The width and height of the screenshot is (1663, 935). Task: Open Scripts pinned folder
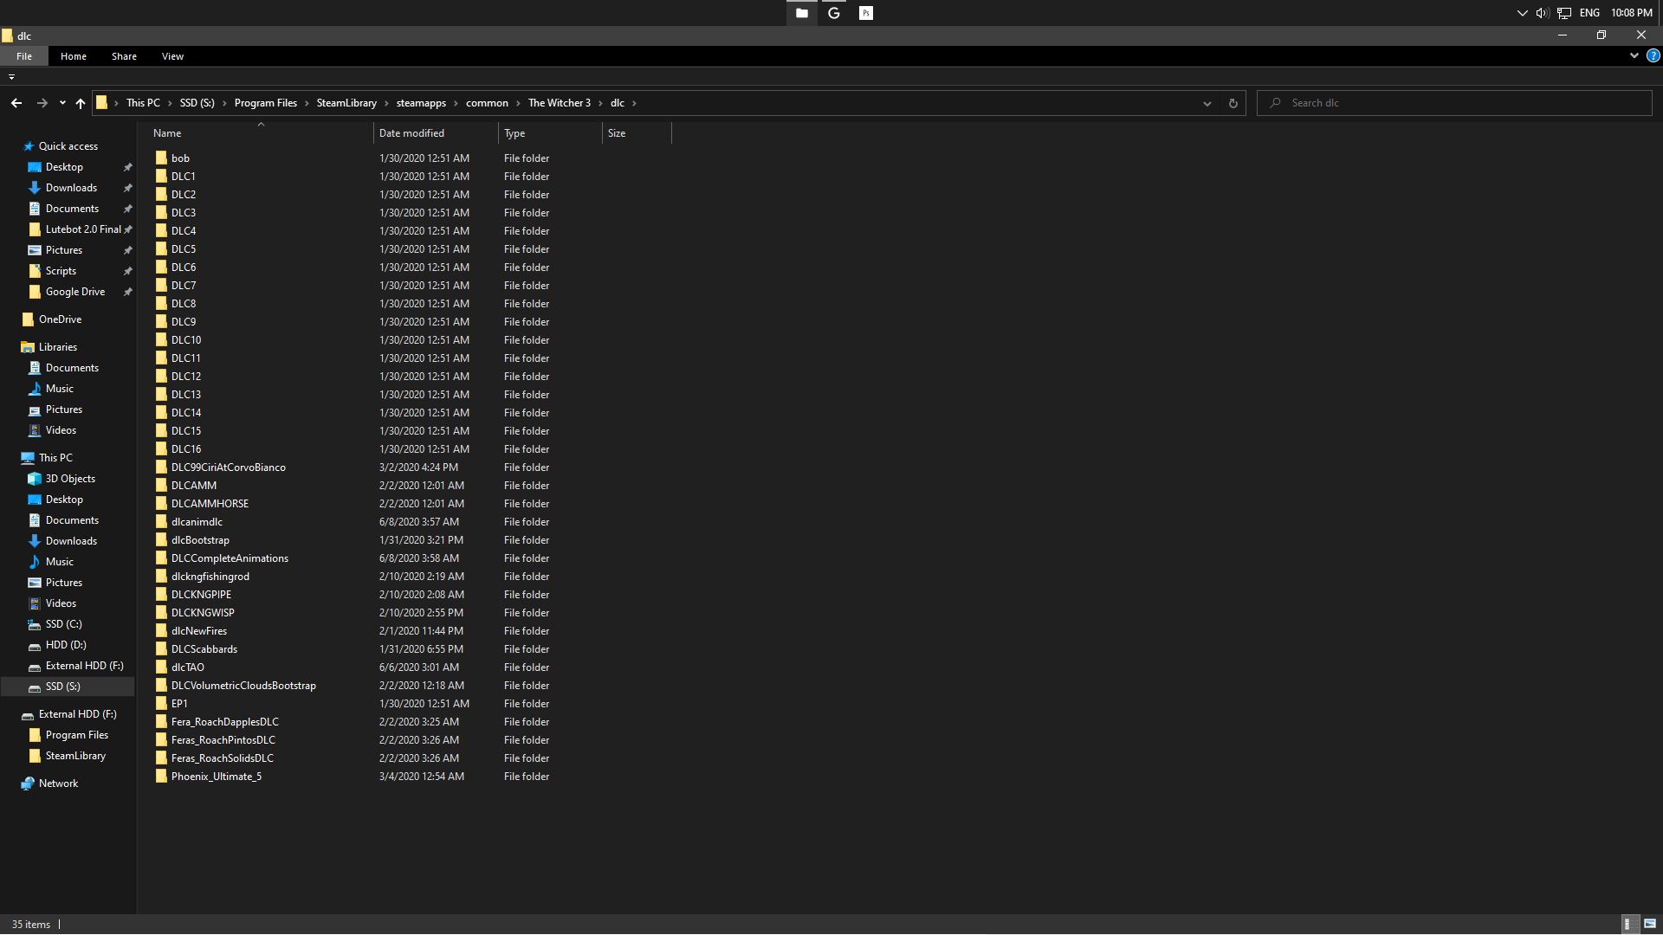click(x=61, y=271)
